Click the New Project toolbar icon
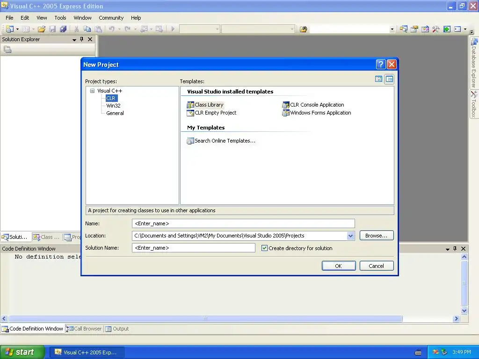This screenshot has height=359, width=479. [9, 29]
